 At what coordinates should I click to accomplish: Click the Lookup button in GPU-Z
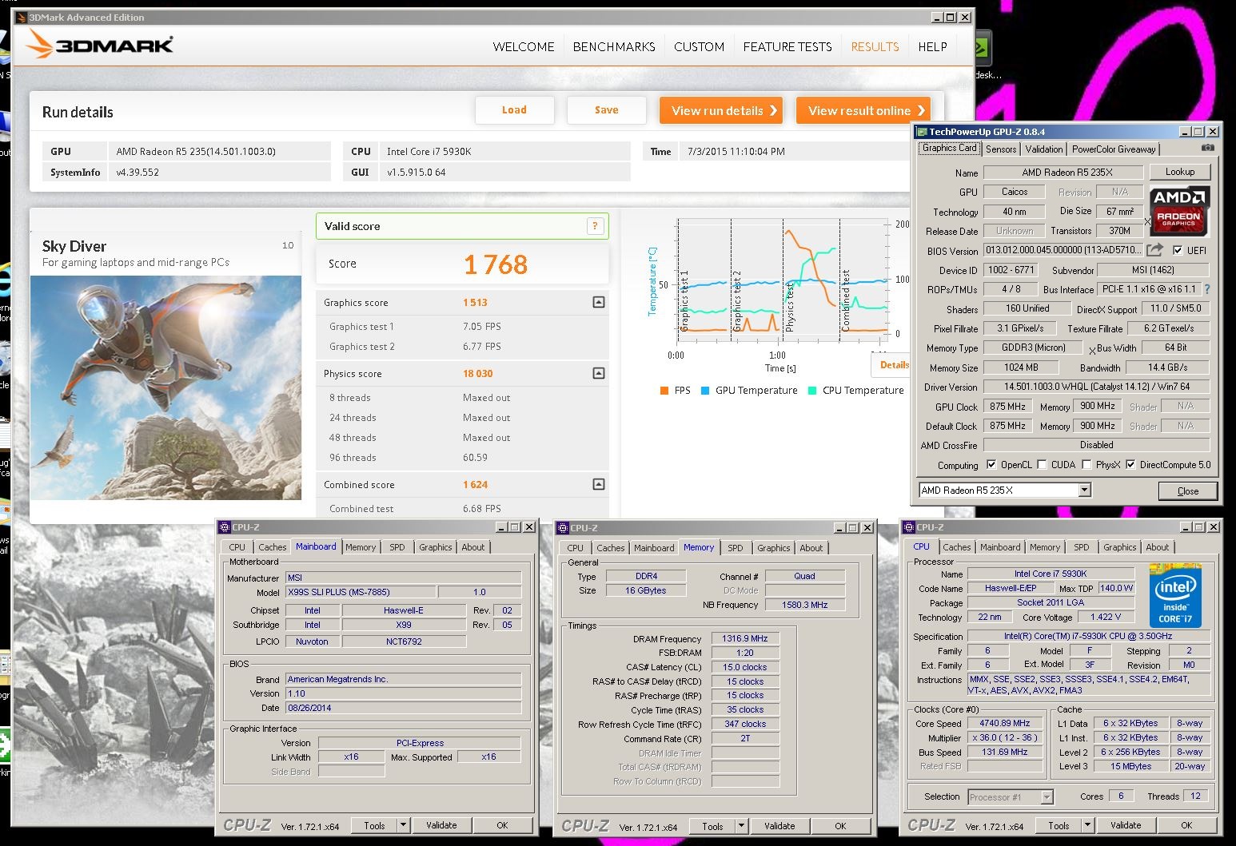point(1180,172)
